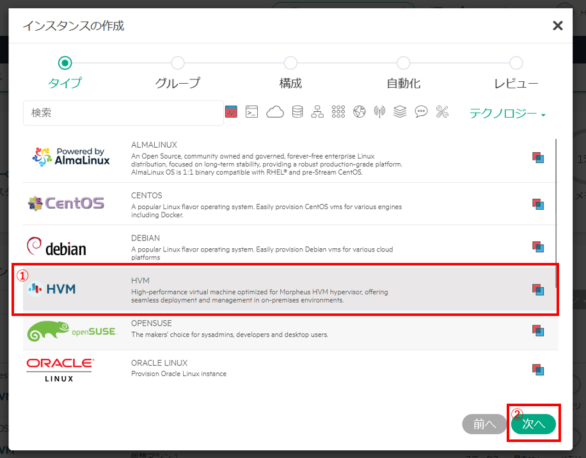The width and height of the screenshot is (586, 458).
Task: Click the 構成 step label
Action: pos(290,83)
